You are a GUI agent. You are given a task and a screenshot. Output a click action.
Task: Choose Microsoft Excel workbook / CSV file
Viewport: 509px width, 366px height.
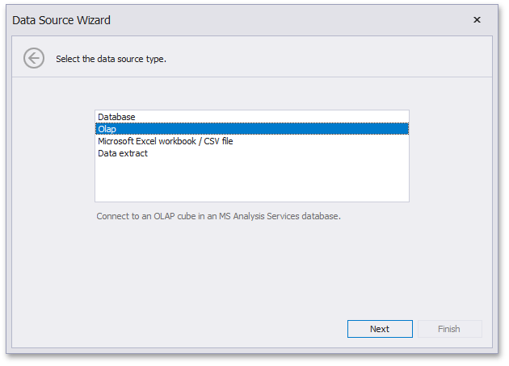(x=166, y=141)
